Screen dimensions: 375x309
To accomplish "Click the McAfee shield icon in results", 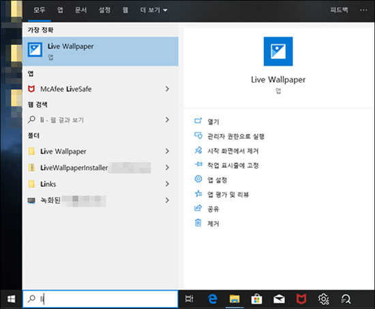I will [31, 89].
